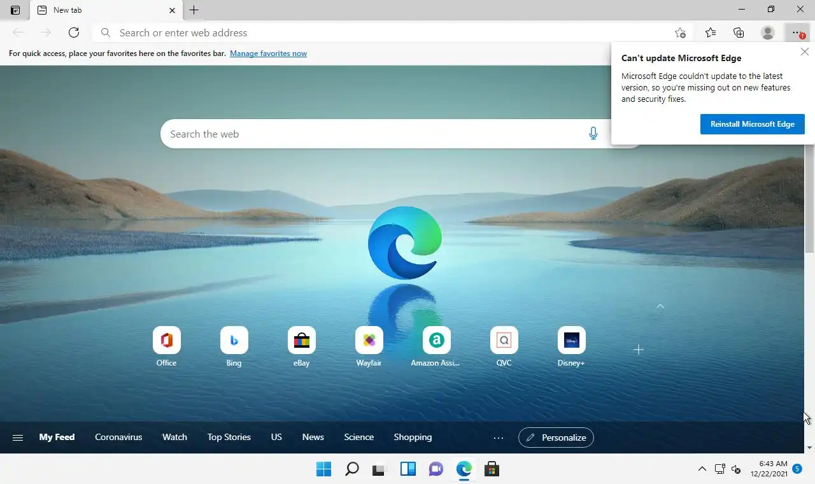Screen dimensions: 815x484
Task: Open the tab actions menu icon
Action: pyautogui.click(x=15, y=10)
